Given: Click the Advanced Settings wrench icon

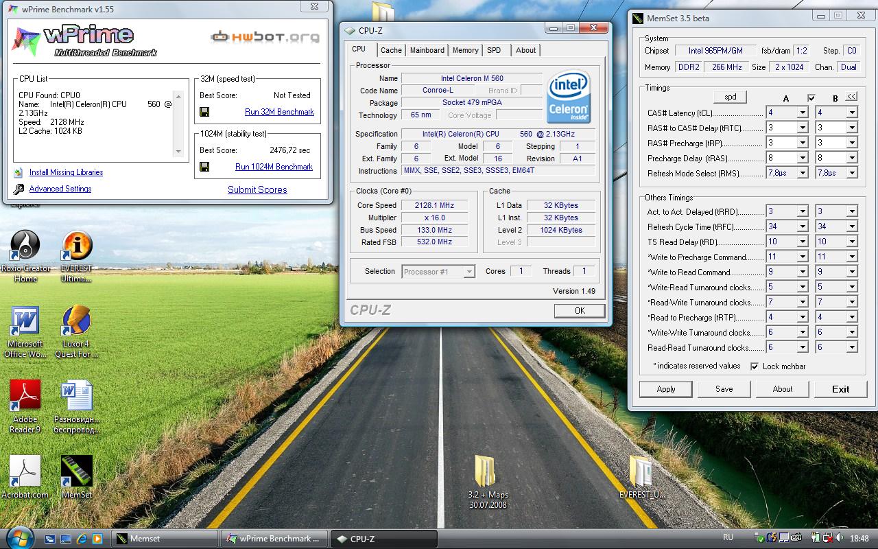Looking at the screenshot, I should pos(19,189).
